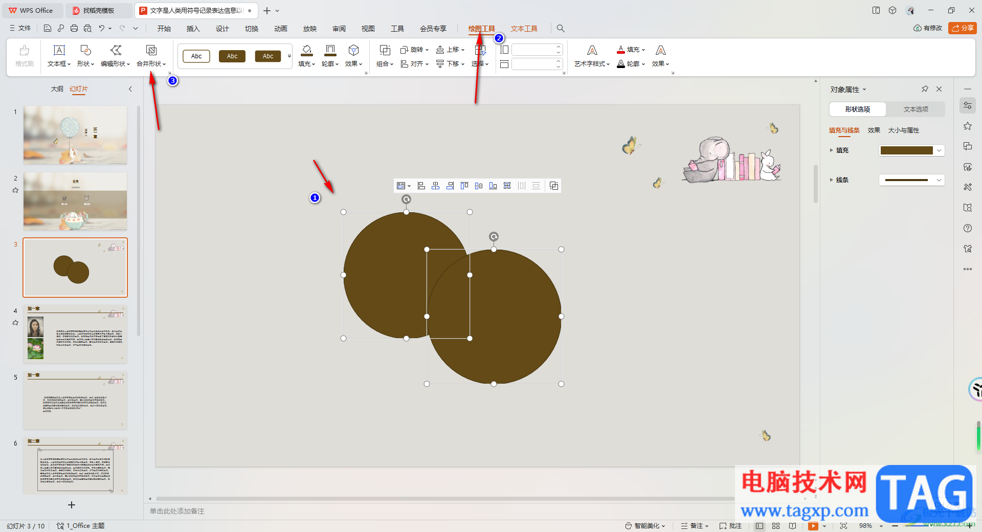This screenshot has height=532, width=982.
Task: Toggle the Notes (备注) pane
Action: pyautogui.click(x=695, y=526)
